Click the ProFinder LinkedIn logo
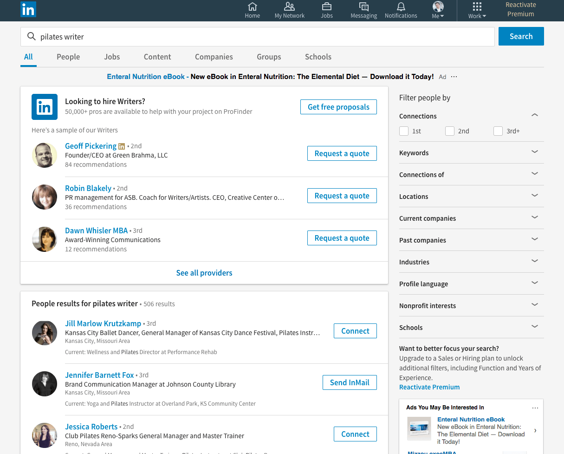 (x=45, y=107)
